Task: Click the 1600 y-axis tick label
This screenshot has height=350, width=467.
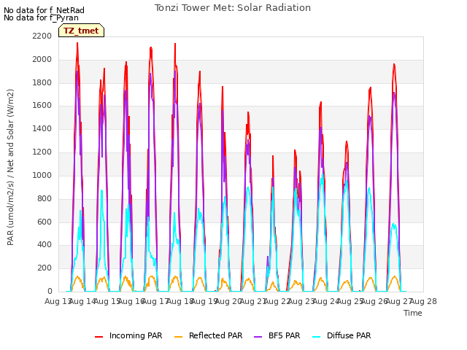Action: [42, 106]
